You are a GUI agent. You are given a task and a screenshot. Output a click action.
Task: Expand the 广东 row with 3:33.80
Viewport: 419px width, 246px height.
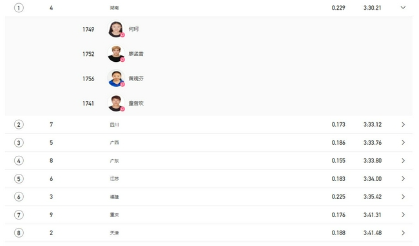(x=403, y=160)
